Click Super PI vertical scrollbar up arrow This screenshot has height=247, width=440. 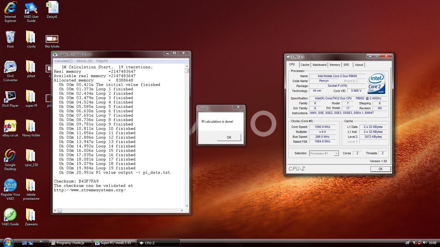click(x=187, y=66)
